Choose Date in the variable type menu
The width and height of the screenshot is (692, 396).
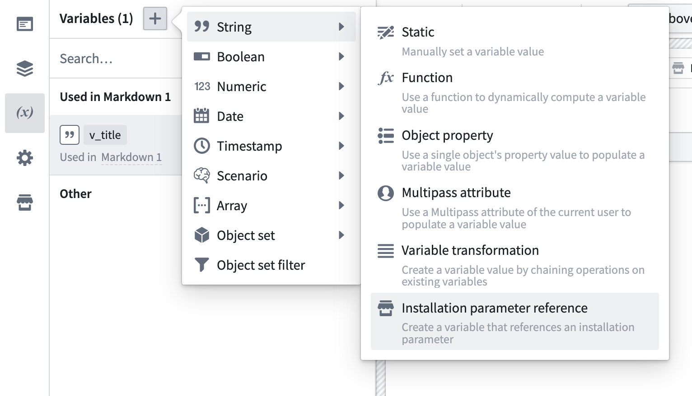(x=271, y=116)
